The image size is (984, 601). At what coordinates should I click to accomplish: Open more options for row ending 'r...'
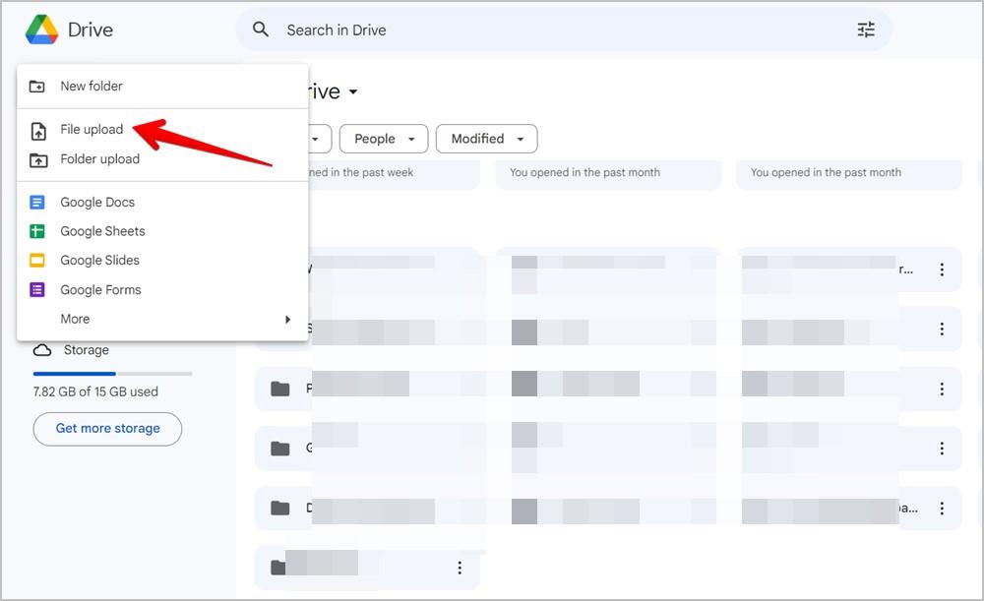[x=942, y=270]
